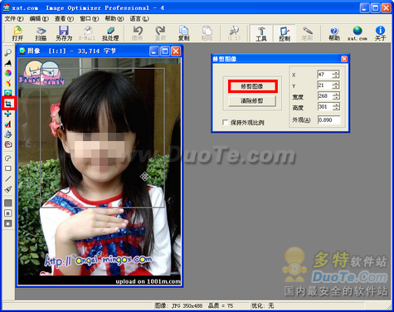The width and height of the screenshot is (394, 312).
Task: Click the 复制 copy toolbar icon
Action: tap(183, 33)
